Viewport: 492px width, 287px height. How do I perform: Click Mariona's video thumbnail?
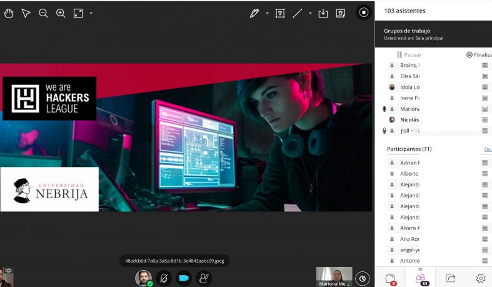click(334, 276)
